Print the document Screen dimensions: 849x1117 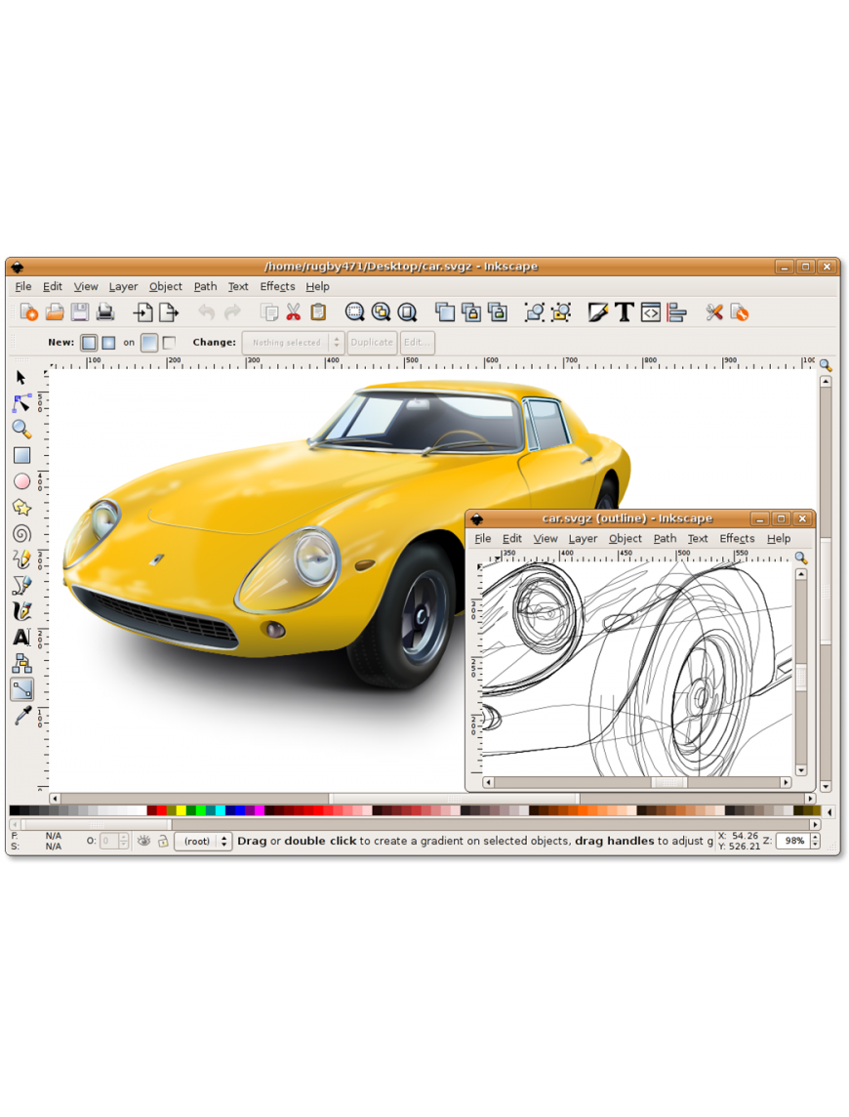[105, 312]
